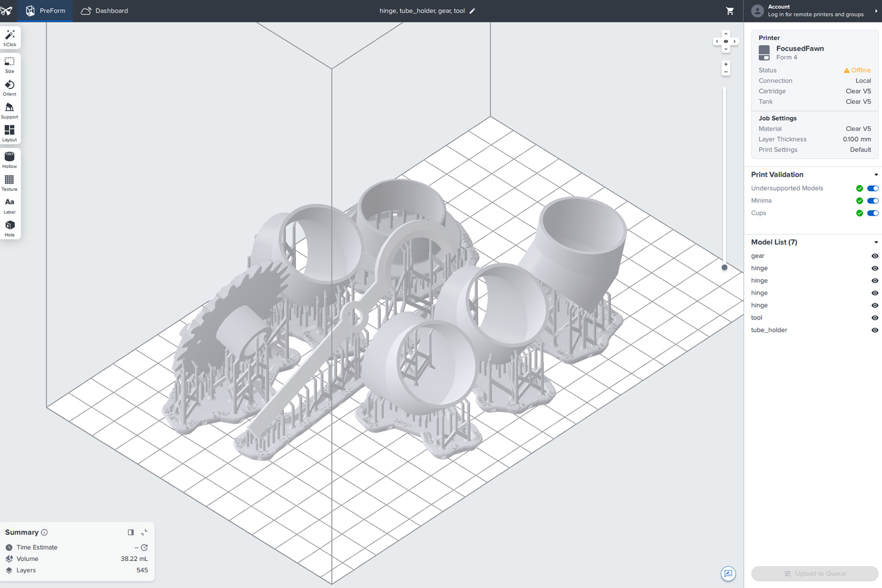Open the Texture tool
This screenshot has width=882, height=588.
pos(10,183)
